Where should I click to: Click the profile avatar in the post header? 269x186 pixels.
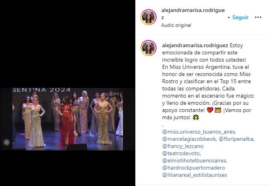tap(149, 17)
